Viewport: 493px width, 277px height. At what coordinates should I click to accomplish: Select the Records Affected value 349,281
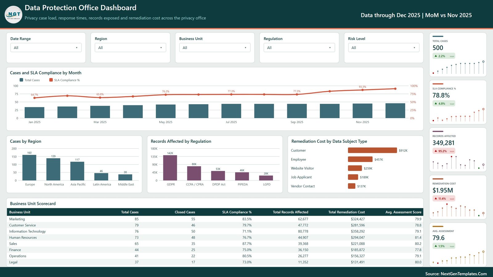click(443, 143)
